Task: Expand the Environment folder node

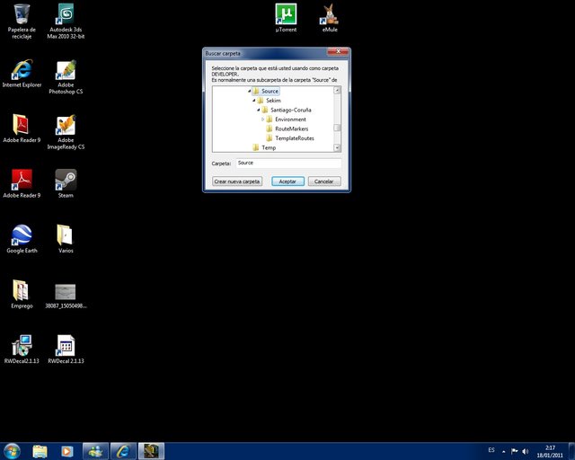Action: click(263, 119)
